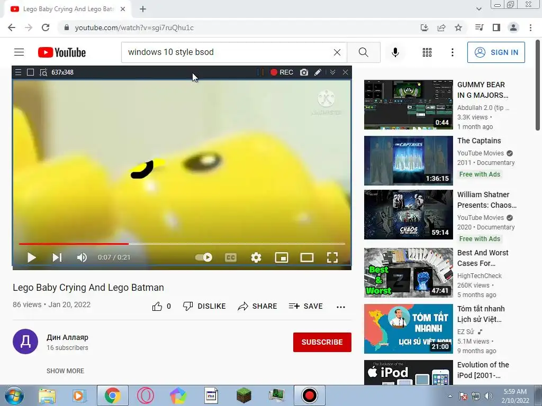542x406 pixels.
Task: Take a screenshot with the camera icon
Action: (x=304, y=72)
